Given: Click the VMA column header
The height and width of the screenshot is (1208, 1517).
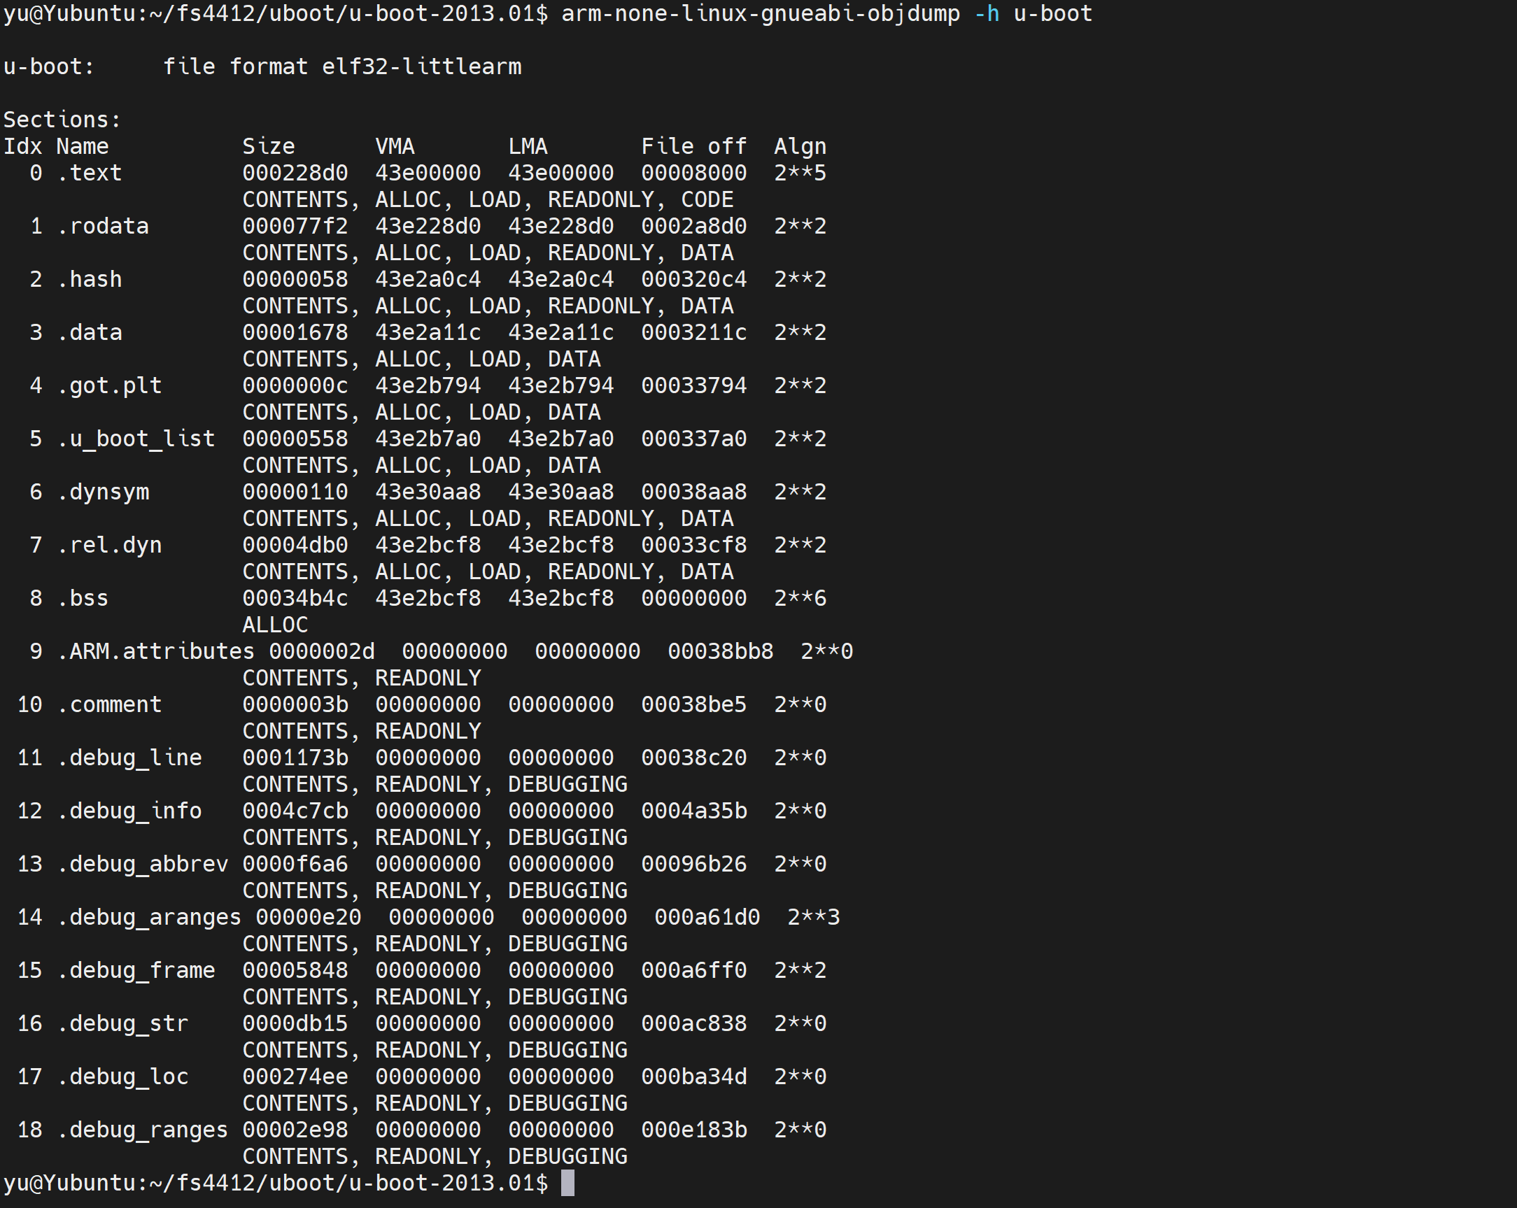Looking at the screenshot, I should click(x=395, y=146).
